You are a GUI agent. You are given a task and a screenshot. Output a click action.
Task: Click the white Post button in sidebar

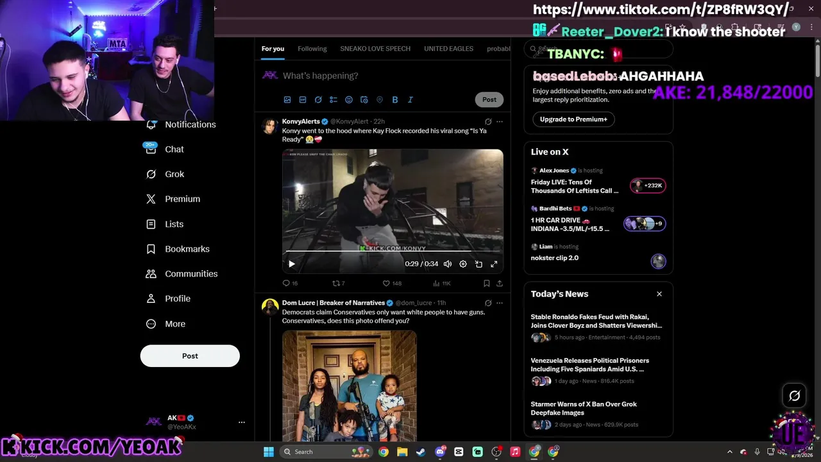coord(190,356)
